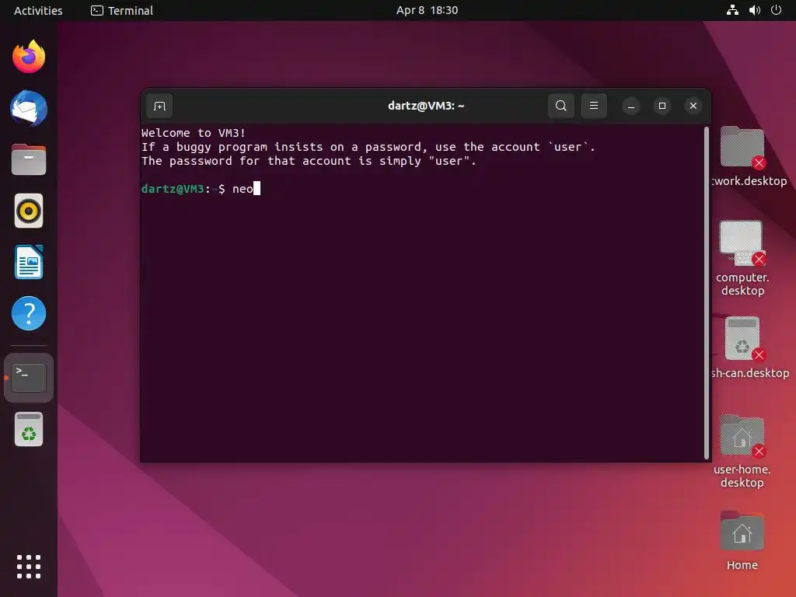Open the terminal hamburger menu
This screenshot has height=597, width=796.
point(593,106)
